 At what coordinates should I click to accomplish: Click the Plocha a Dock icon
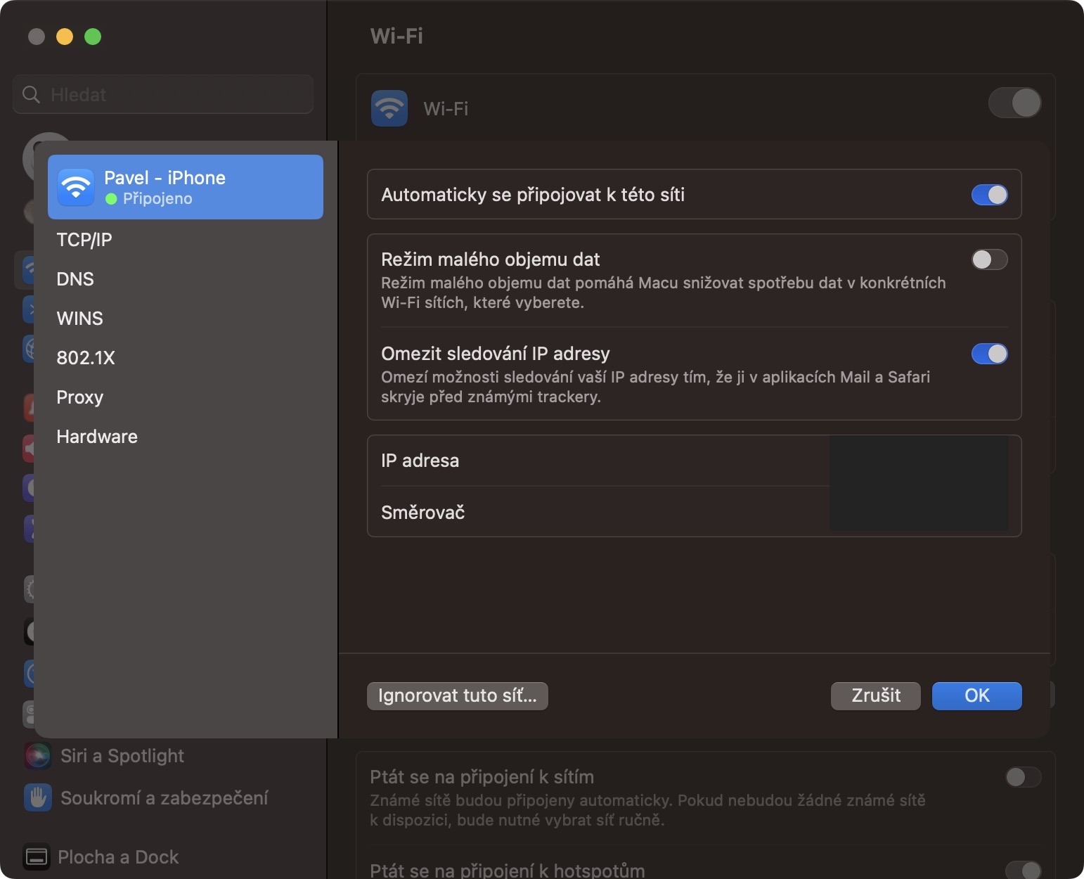pyautogui.click(x=37, y=857)
